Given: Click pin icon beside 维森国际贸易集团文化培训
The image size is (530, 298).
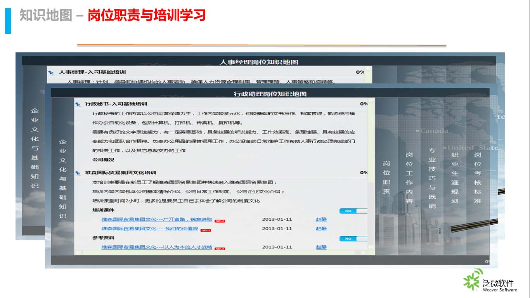Looking at the screenshot, I should (x=78, y=173).
